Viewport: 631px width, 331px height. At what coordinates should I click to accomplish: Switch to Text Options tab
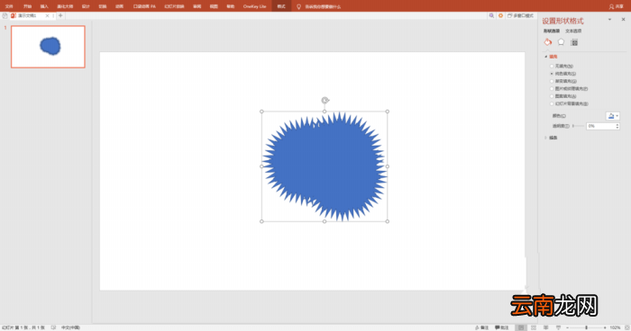[x=573, y=31]
